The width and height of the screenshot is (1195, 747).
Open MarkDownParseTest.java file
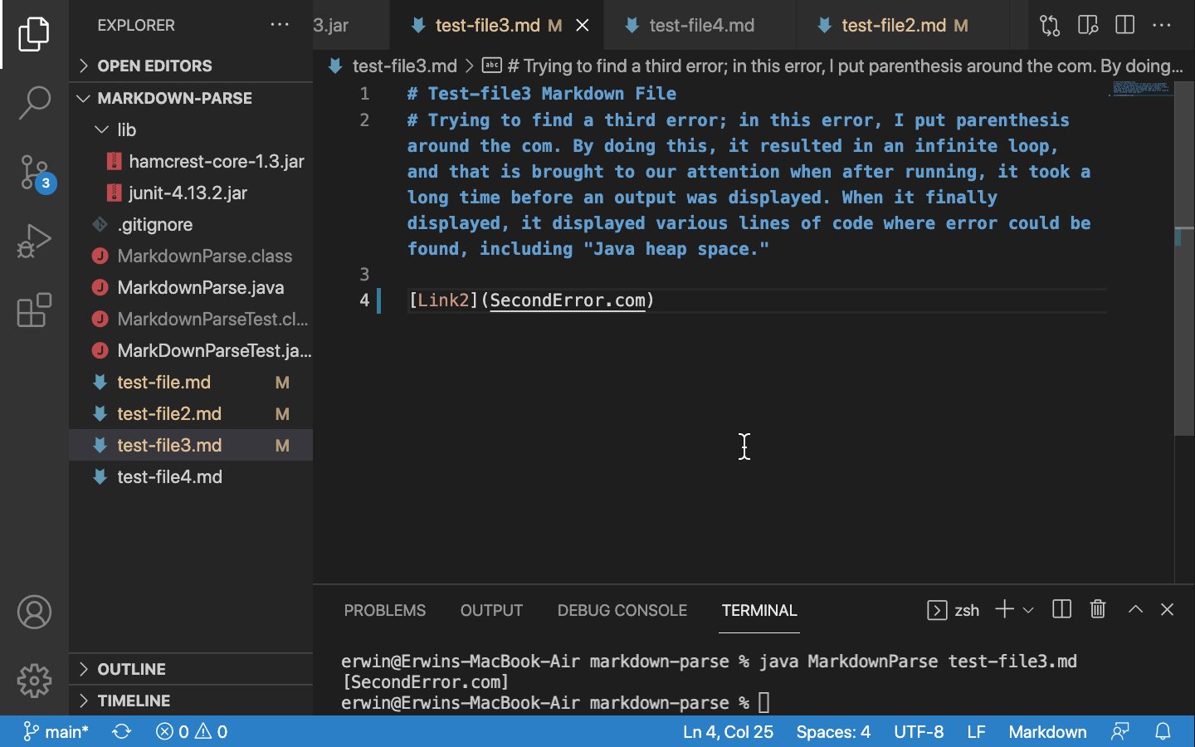pos(191,350)
